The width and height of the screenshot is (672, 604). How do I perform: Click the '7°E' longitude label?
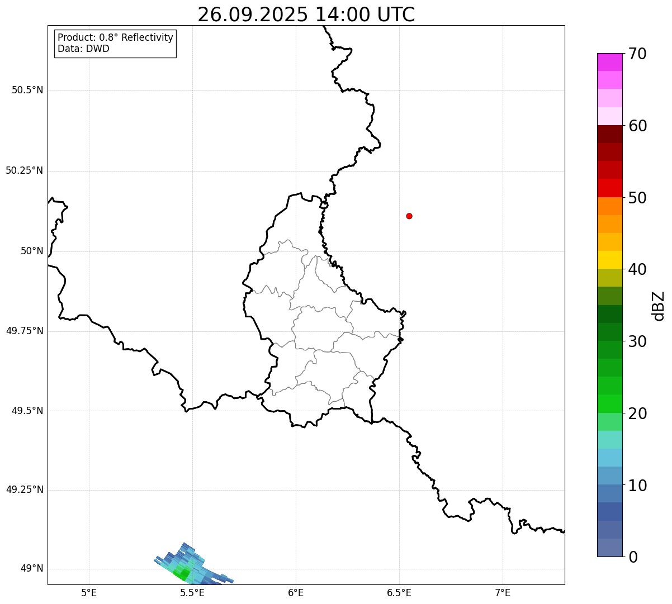pyautogui.click(x=503, y=592)
